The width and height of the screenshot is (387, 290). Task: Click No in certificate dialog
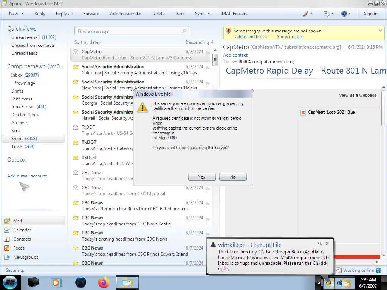[232, 177]
